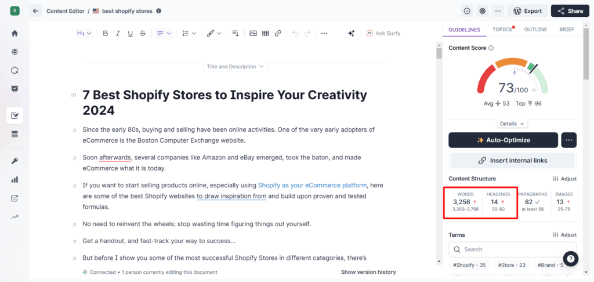Image resolution: width=594 pixels, height=282 pixels.
Task: Open the globe icon in the left sidebar
Action: pyautogui.click(x=15, y=52)
